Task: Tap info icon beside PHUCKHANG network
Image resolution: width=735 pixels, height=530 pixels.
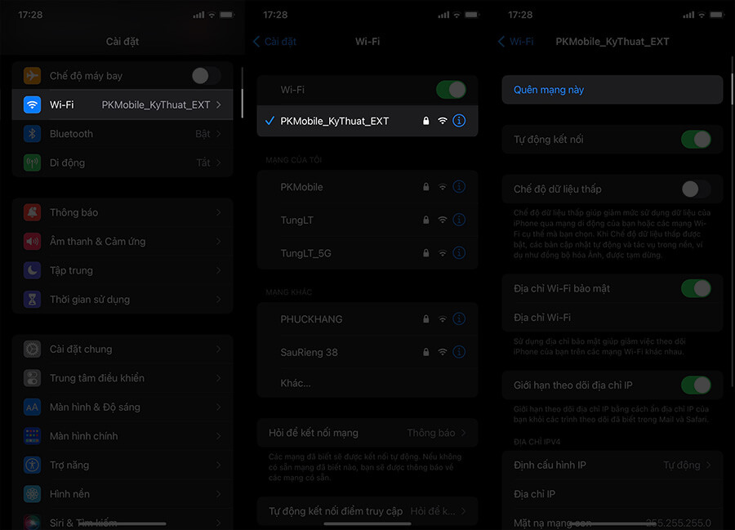Action: (459, 319)
